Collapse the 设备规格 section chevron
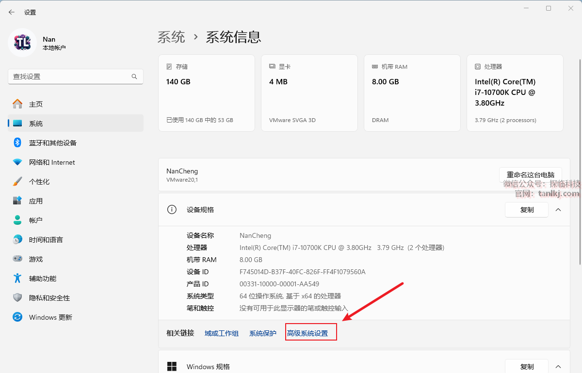This screenshot has height=373, width=582. click(x=558, y=210)
